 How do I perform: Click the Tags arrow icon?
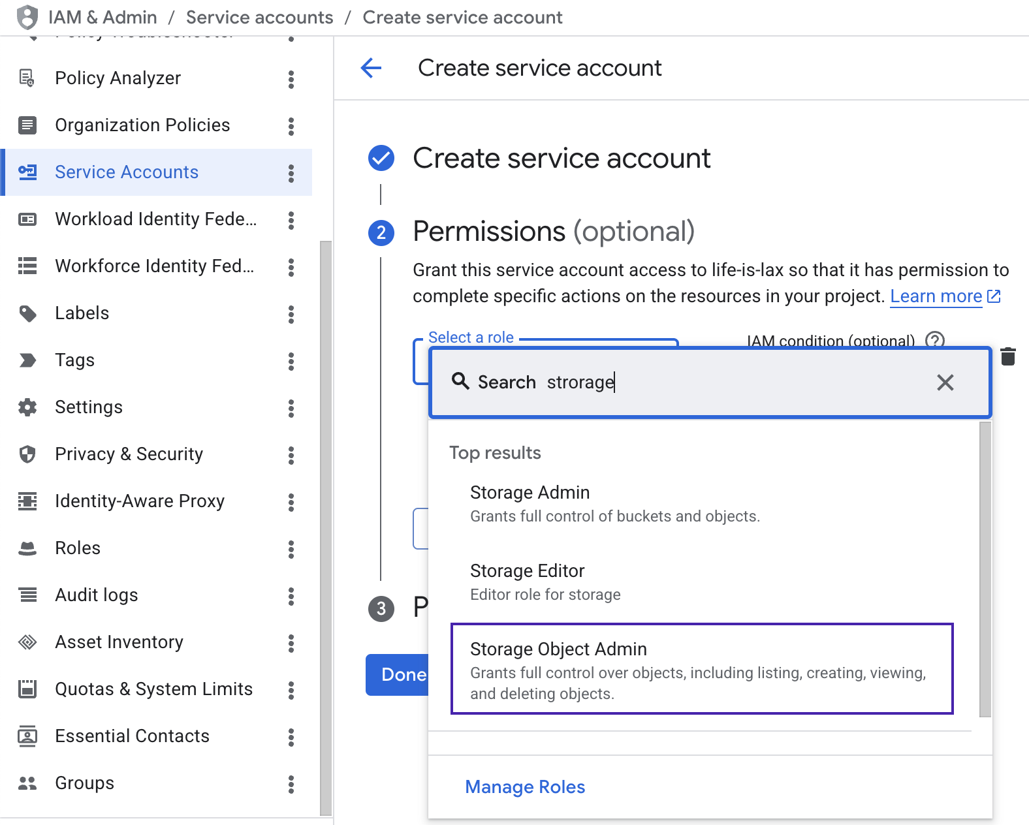[27, 360]
